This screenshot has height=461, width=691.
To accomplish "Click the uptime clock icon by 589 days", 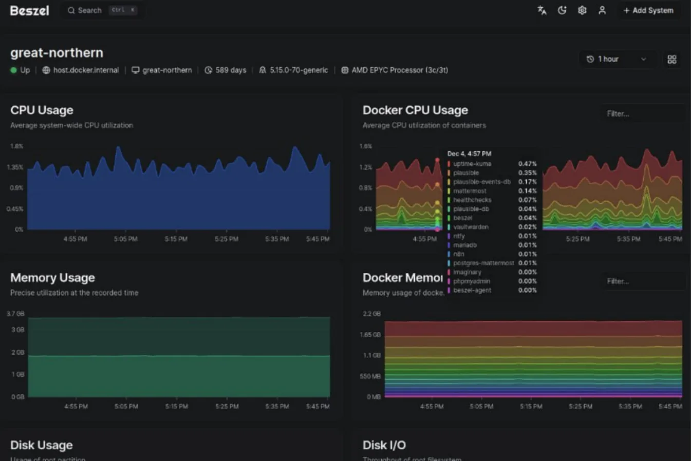I will (208, 70).
